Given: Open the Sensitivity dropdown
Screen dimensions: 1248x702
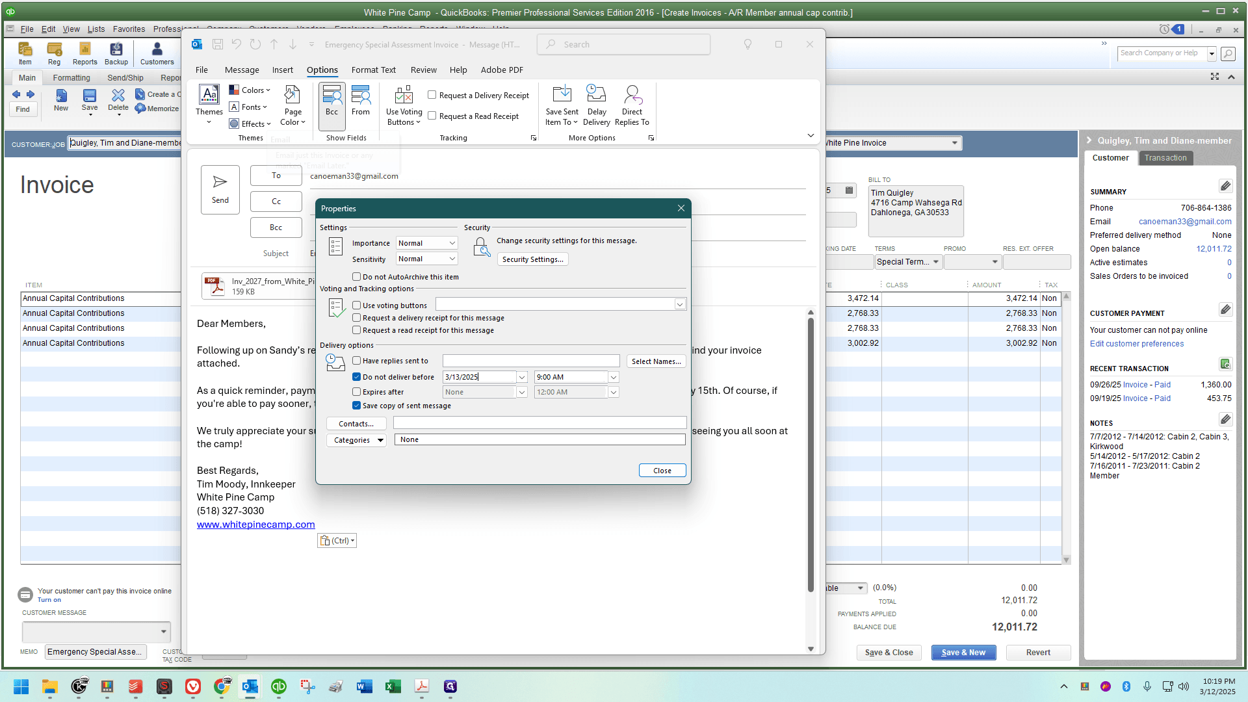Looking at the screenshot, I should coord(426,259).
